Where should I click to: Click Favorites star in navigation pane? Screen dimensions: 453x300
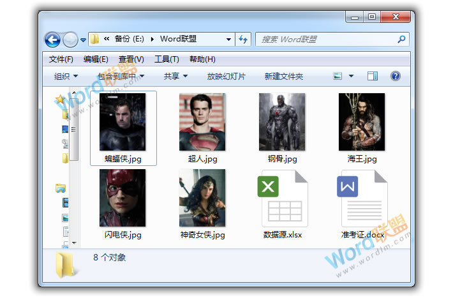pyautogui.click(x=60, y=99)
